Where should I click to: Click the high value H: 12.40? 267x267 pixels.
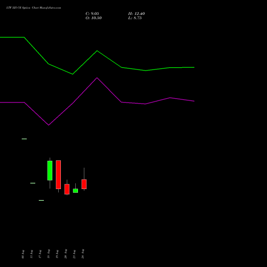137,14
